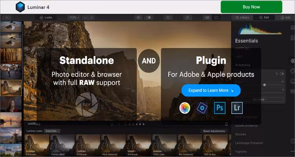Zoom in with the plus button
295x157 pixels.
pos(92,17)
